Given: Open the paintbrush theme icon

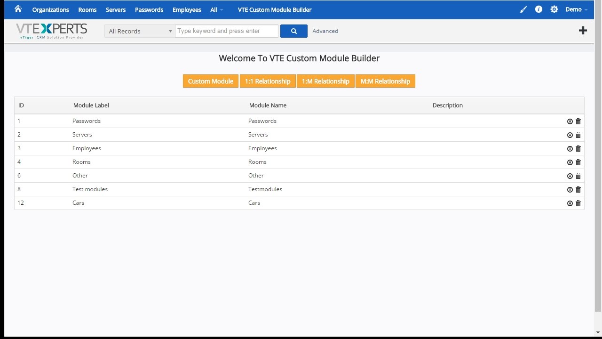Looking at the screenshot, I should pos(523,9).
